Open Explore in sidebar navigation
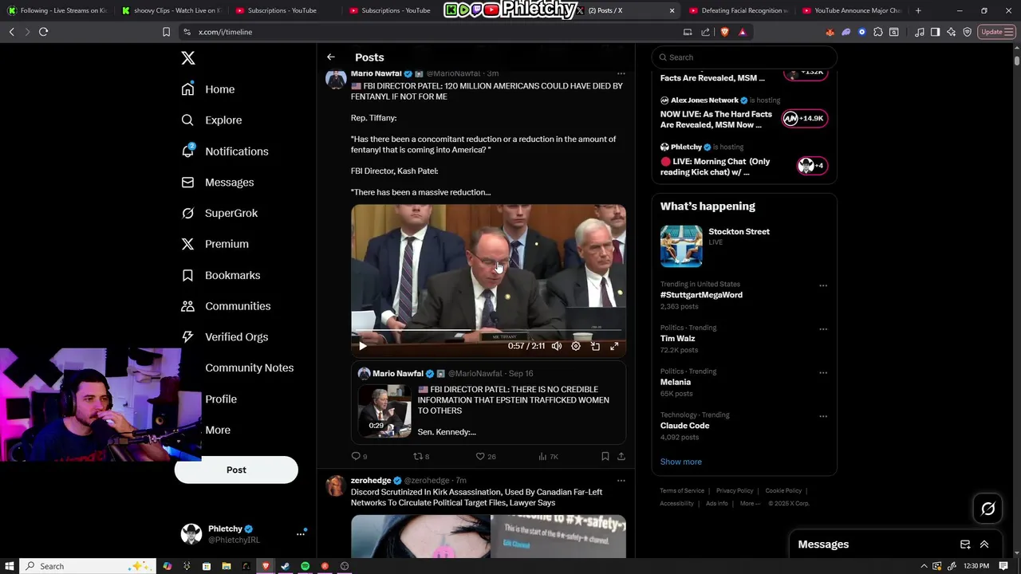1021x574 pixels. click(x=211, y=120)
